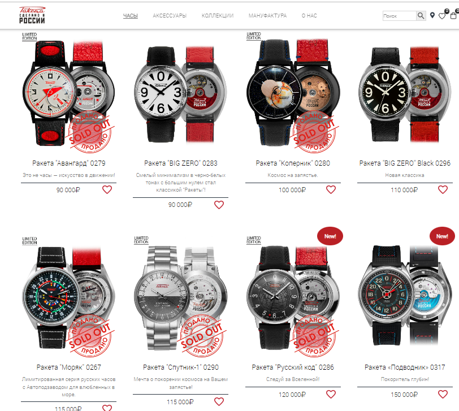This screenshot has height=411, width=459.
Task: Add BIG ZERO Black 0296 to favorites
Action: [443, 190]
